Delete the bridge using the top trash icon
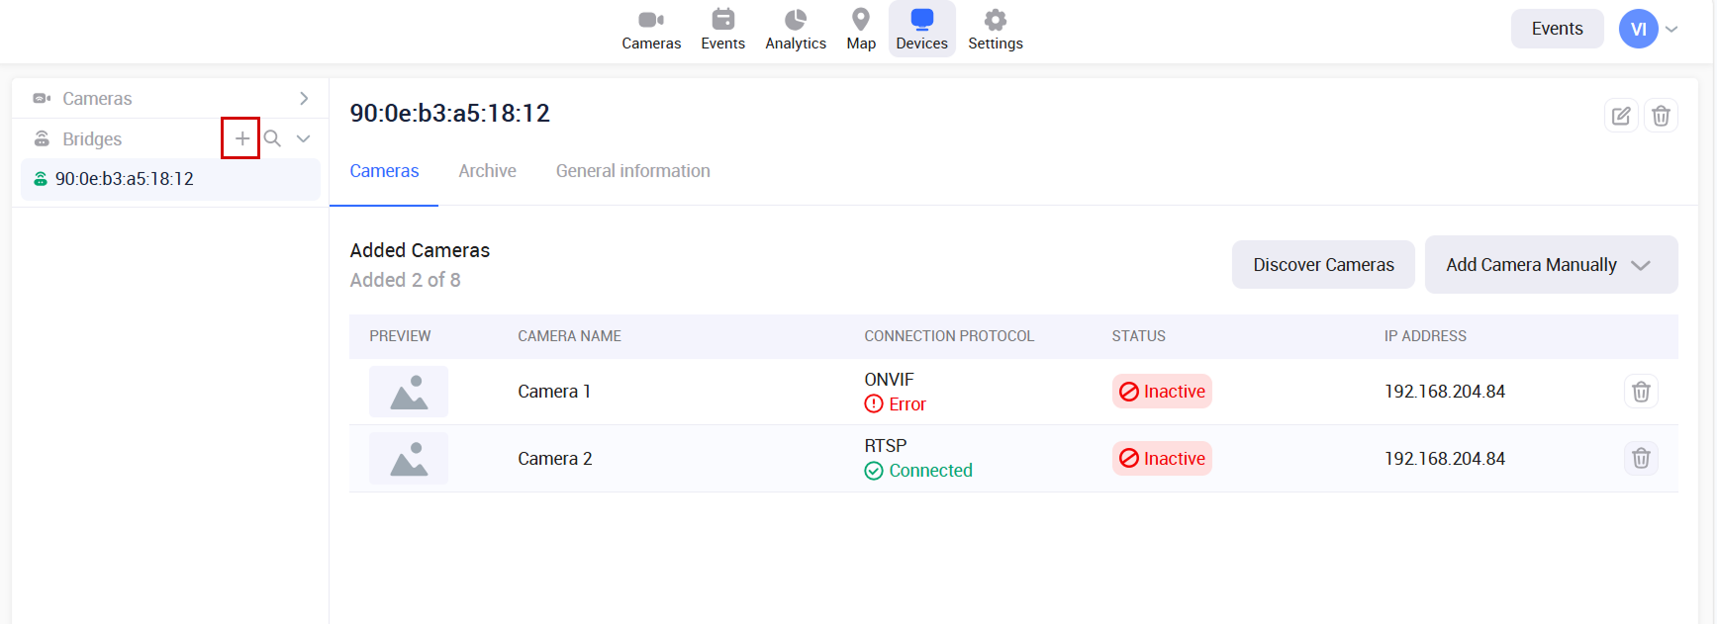 pos(1661,116)
